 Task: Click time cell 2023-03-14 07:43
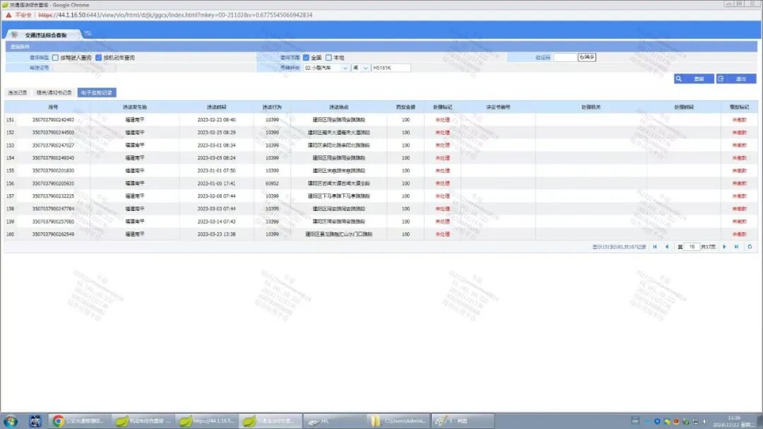coord(216,222)
